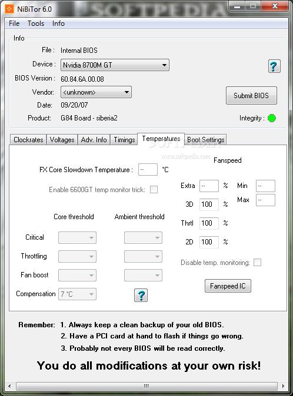Screen dimensions: 293x396
Task: Expand the Throttling core threshold dropdown
Action: click(77, 257)
